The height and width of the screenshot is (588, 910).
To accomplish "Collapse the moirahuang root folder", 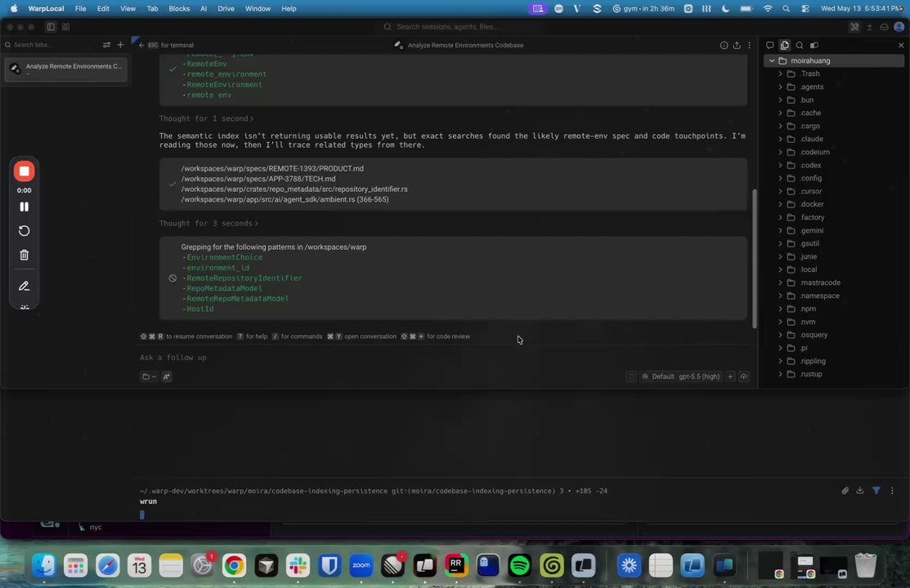I will click(772, 61).
